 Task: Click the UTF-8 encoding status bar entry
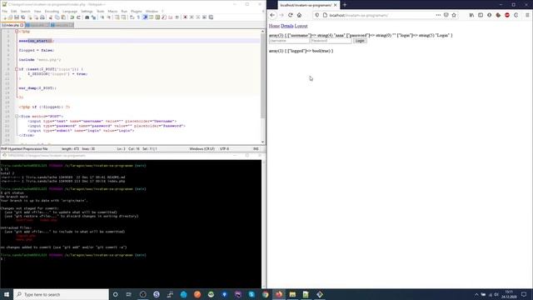[x=224, y=149]
